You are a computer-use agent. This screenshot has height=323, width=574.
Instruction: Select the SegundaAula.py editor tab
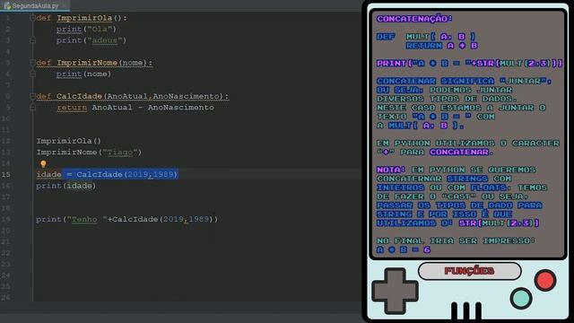35,6
